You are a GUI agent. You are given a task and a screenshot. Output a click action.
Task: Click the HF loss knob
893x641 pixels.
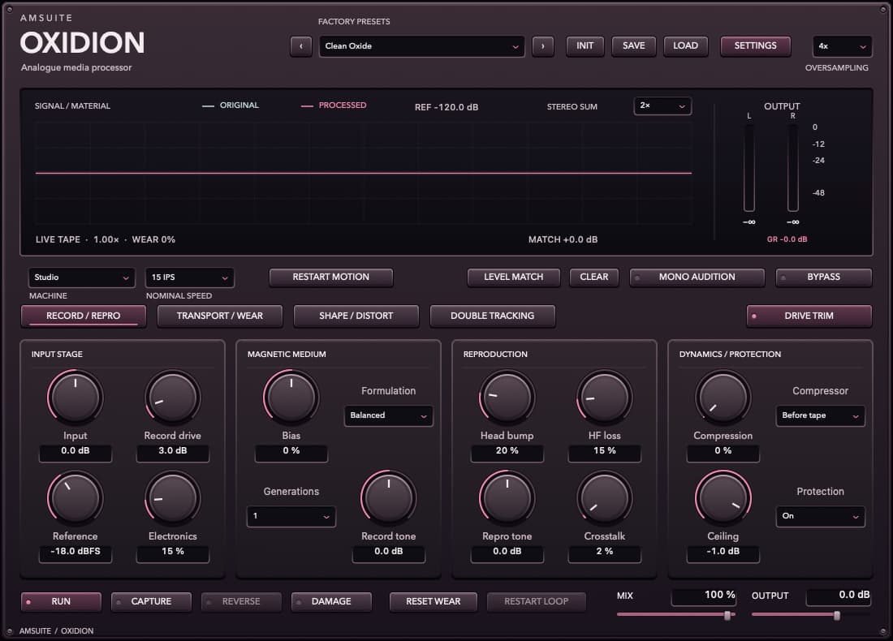pyautogui.click(x=604, y=398)
